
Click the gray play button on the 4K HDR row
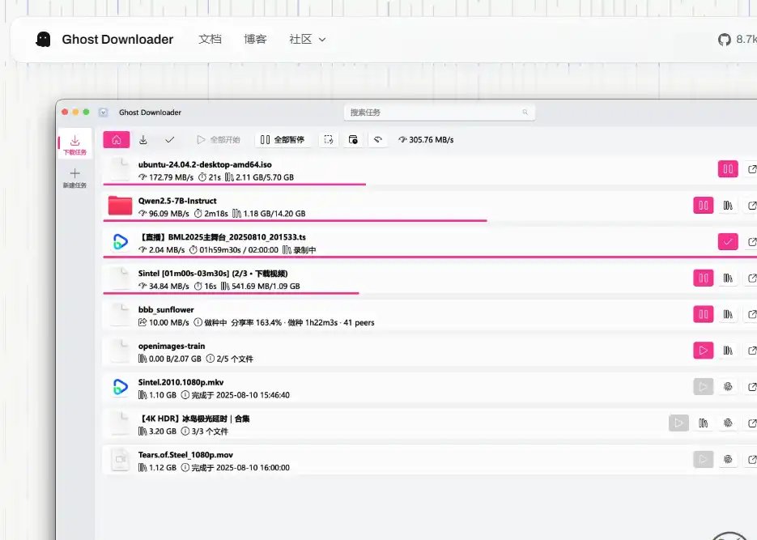tap(678, 423)
